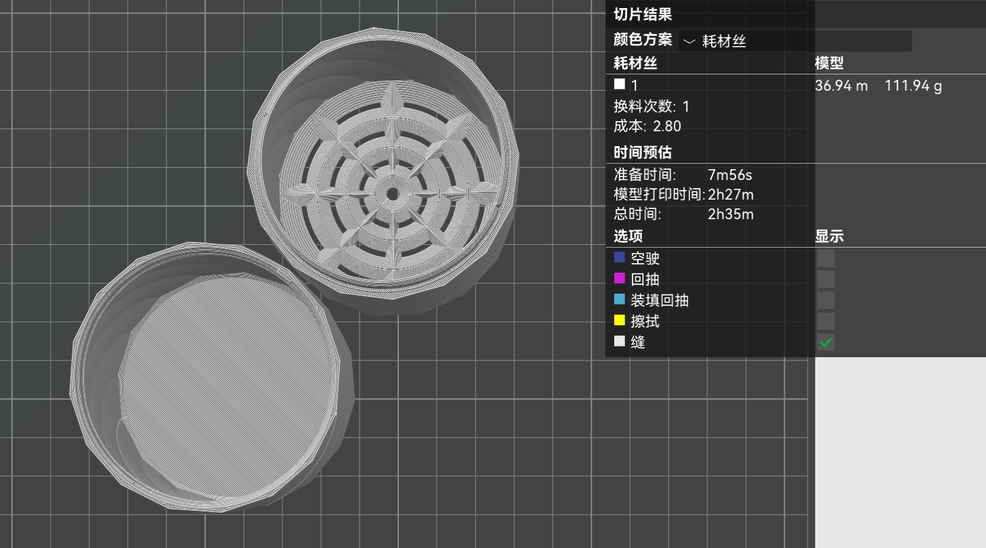Uncheck the 缝 display checkbox

pos(826,342)
